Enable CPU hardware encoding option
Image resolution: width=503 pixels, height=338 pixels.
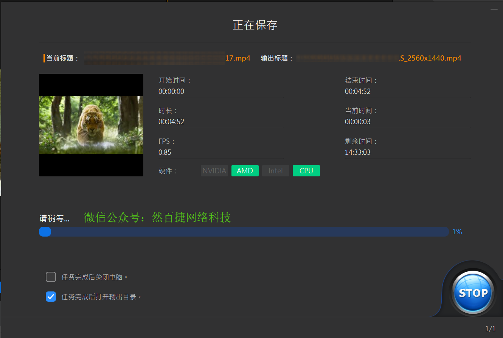coord(306,171)
